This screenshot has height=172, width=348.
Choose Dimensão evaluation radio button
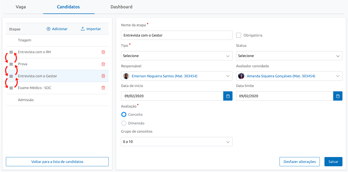click(x=124, y=123)
